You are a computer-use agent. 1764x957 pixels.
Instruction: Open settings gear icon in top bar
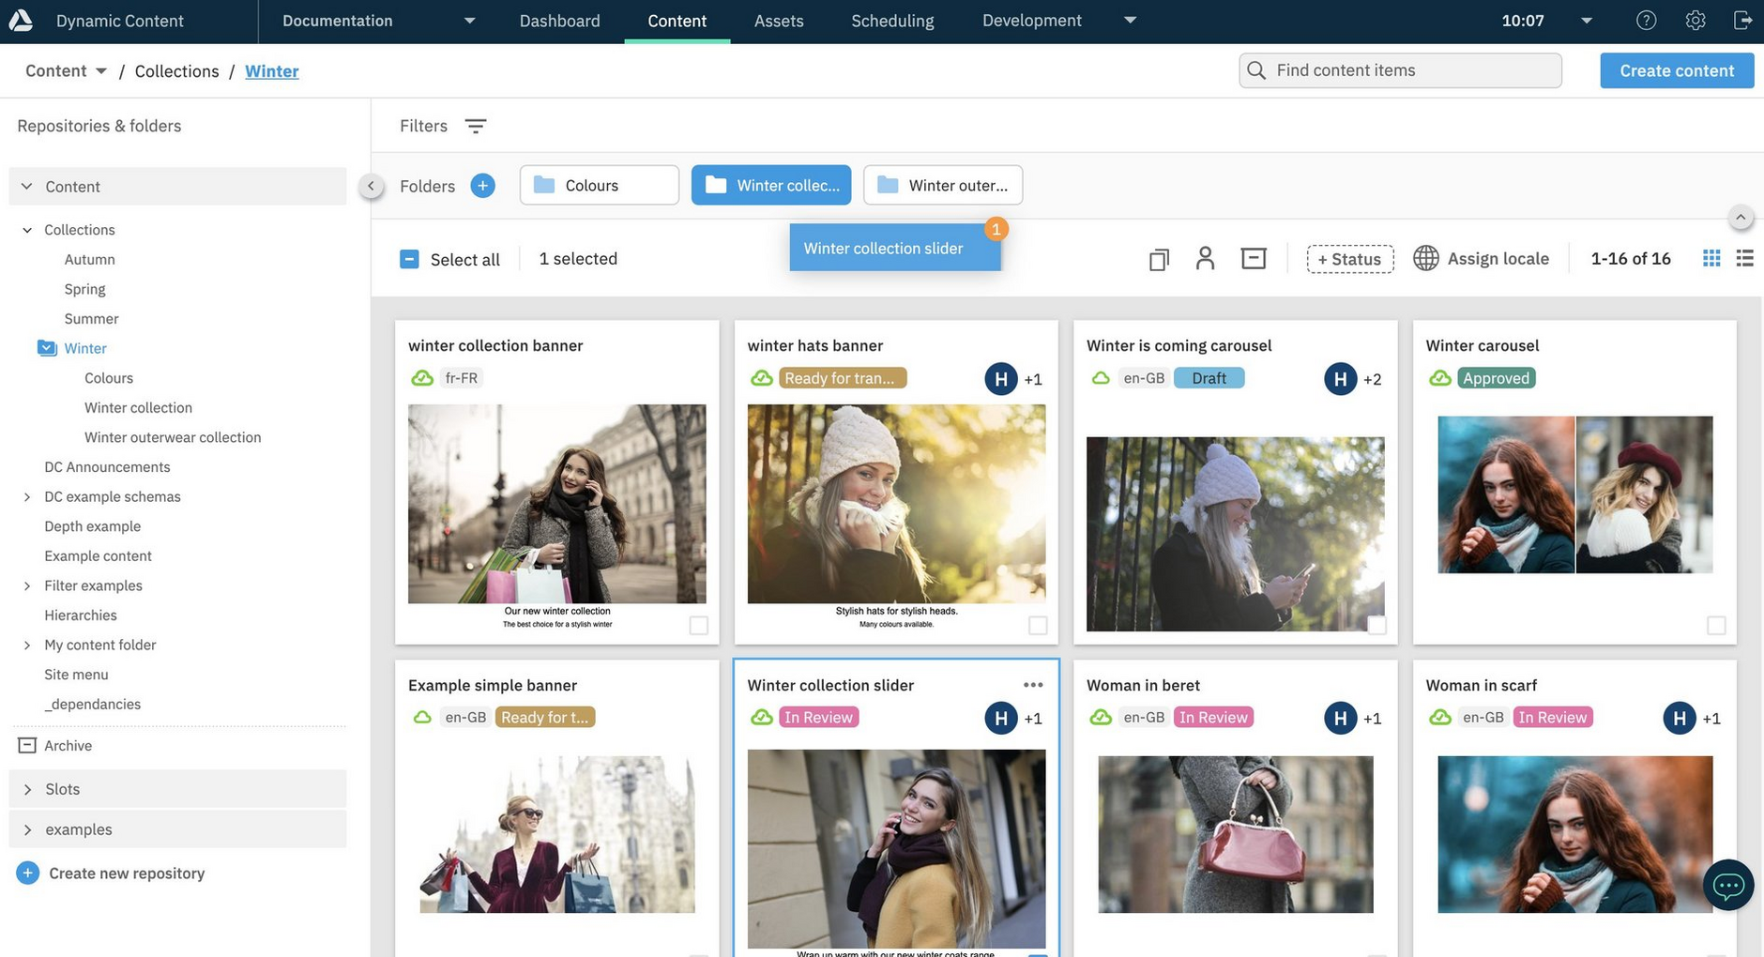coord(1695,20)
